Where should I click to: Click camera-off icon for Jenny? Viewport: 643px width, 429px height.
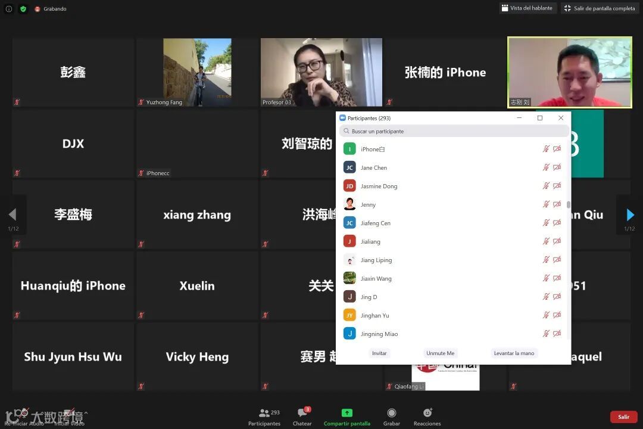(x=557, y=204)
